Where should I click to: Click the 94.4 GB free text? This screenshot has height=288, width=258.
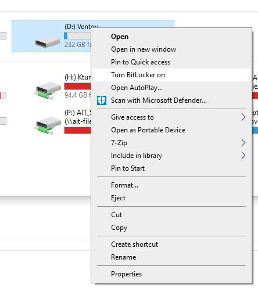pos(78,95)
